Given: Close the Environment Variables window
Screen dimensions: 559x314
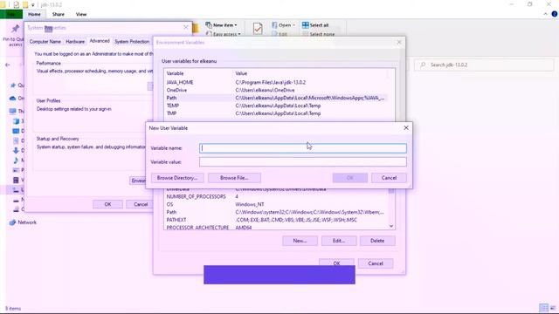Looking at the screenshot, I should coord(399,42).
